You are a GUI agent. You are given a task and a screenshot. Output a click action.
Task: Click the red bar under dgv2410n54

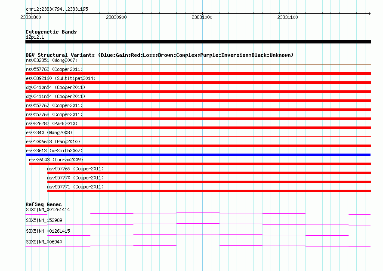click(x=198, y=92)
